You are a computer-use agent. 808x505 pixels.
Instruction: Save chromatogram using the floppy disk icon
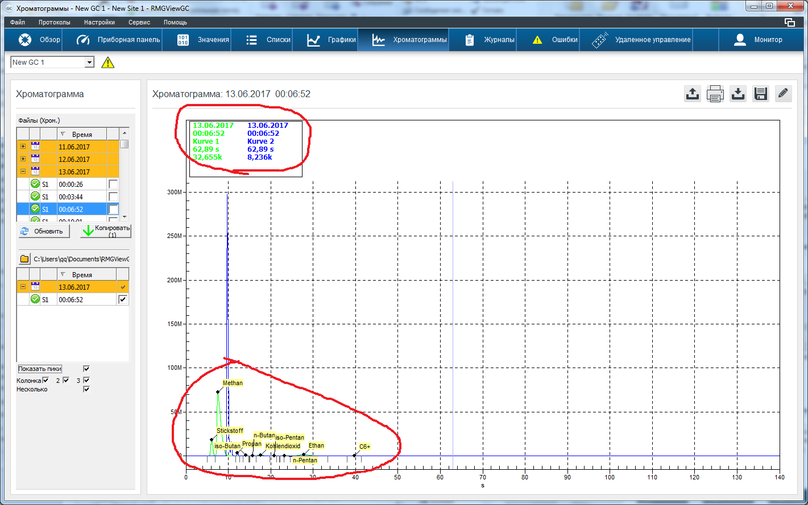(x=760, y=94)
